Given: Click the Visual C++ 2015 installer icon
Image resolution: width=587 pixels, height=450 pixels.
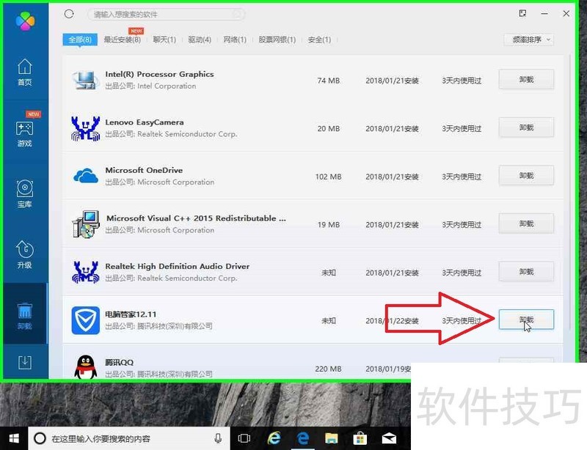Looking at the screenshot, I should [x=86, y=224].
